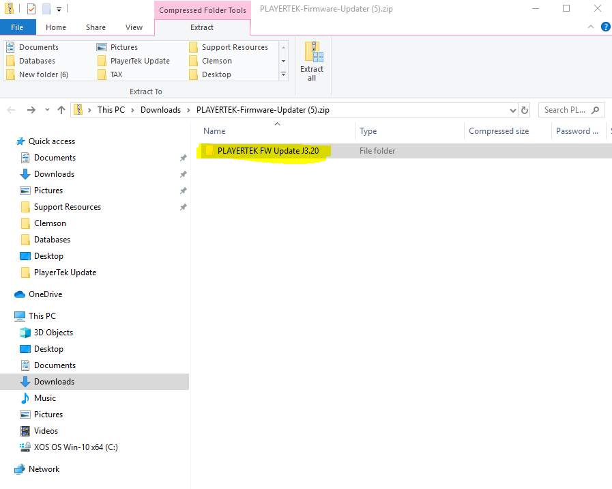
Task: Open the File menu tab
Action: coord(17,27)
